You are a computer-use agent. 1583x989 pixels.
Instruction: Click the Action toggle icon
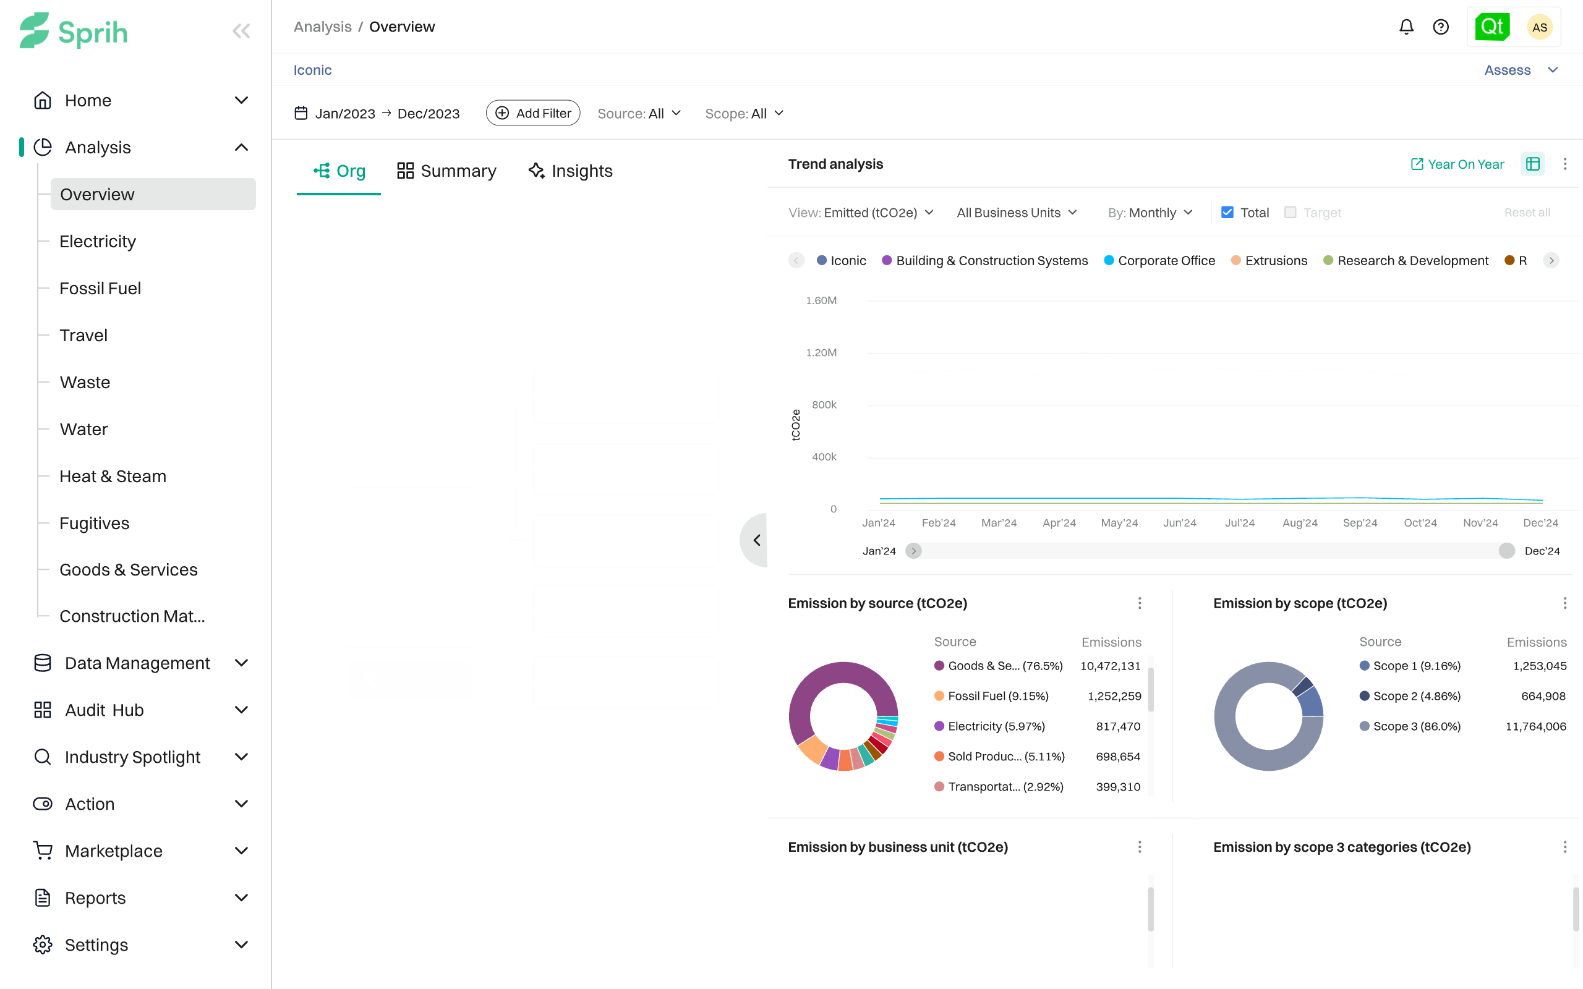[43, 804]
